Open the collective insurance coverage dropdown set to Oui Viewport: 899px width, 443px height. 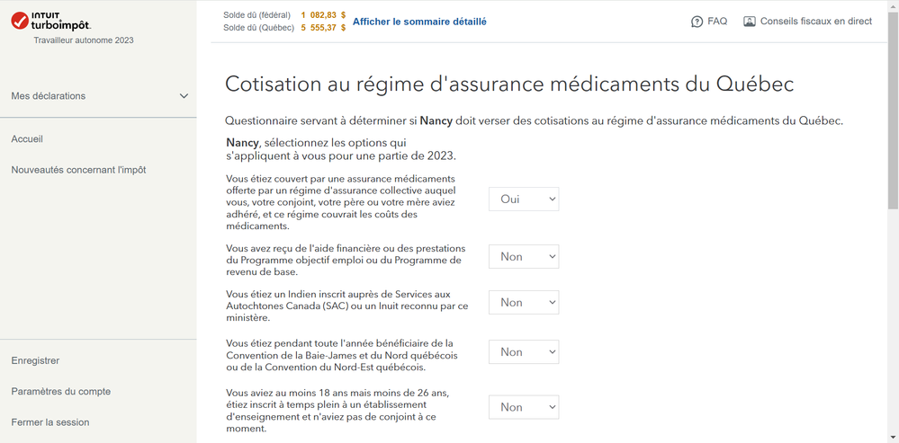coord(524,199)
